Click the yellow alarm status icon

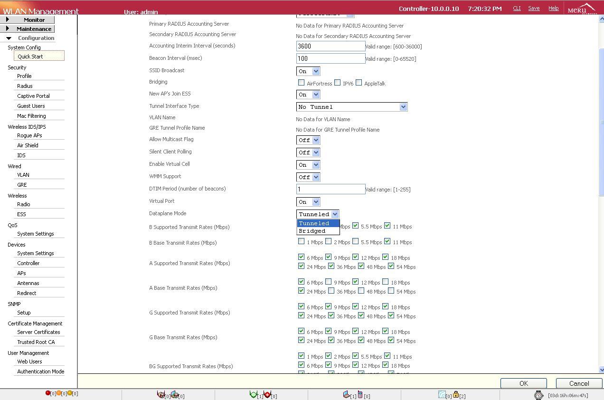(x=70, y=393)
